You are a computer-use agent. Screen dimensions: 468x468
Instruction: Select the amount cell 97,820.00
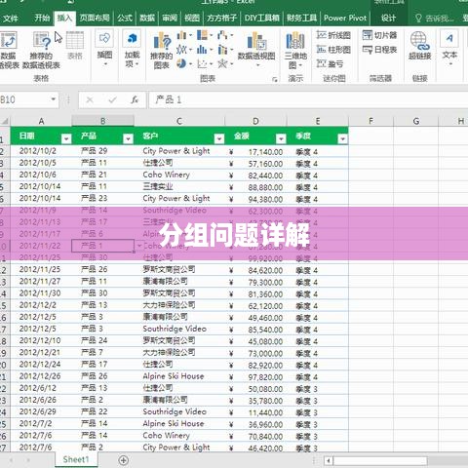tap(255, 377)
